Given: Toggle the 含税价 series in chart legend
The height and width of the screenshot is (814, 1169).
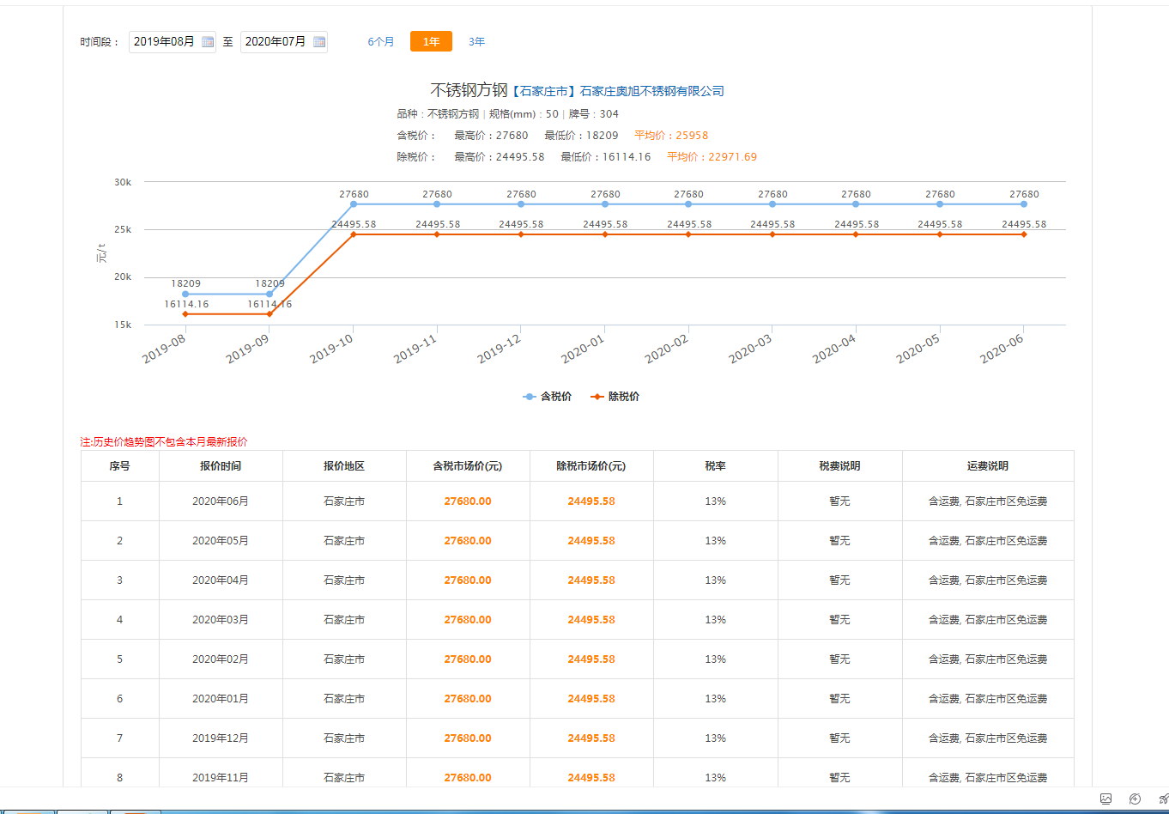Looking at the screenshot, I should tap(548, 397).
